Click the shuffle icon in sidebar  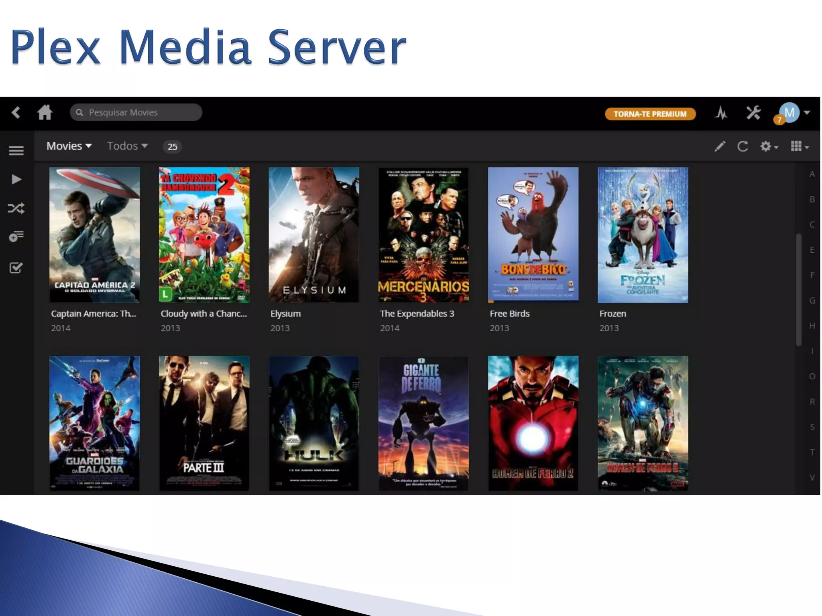click(x=16, y=208)
